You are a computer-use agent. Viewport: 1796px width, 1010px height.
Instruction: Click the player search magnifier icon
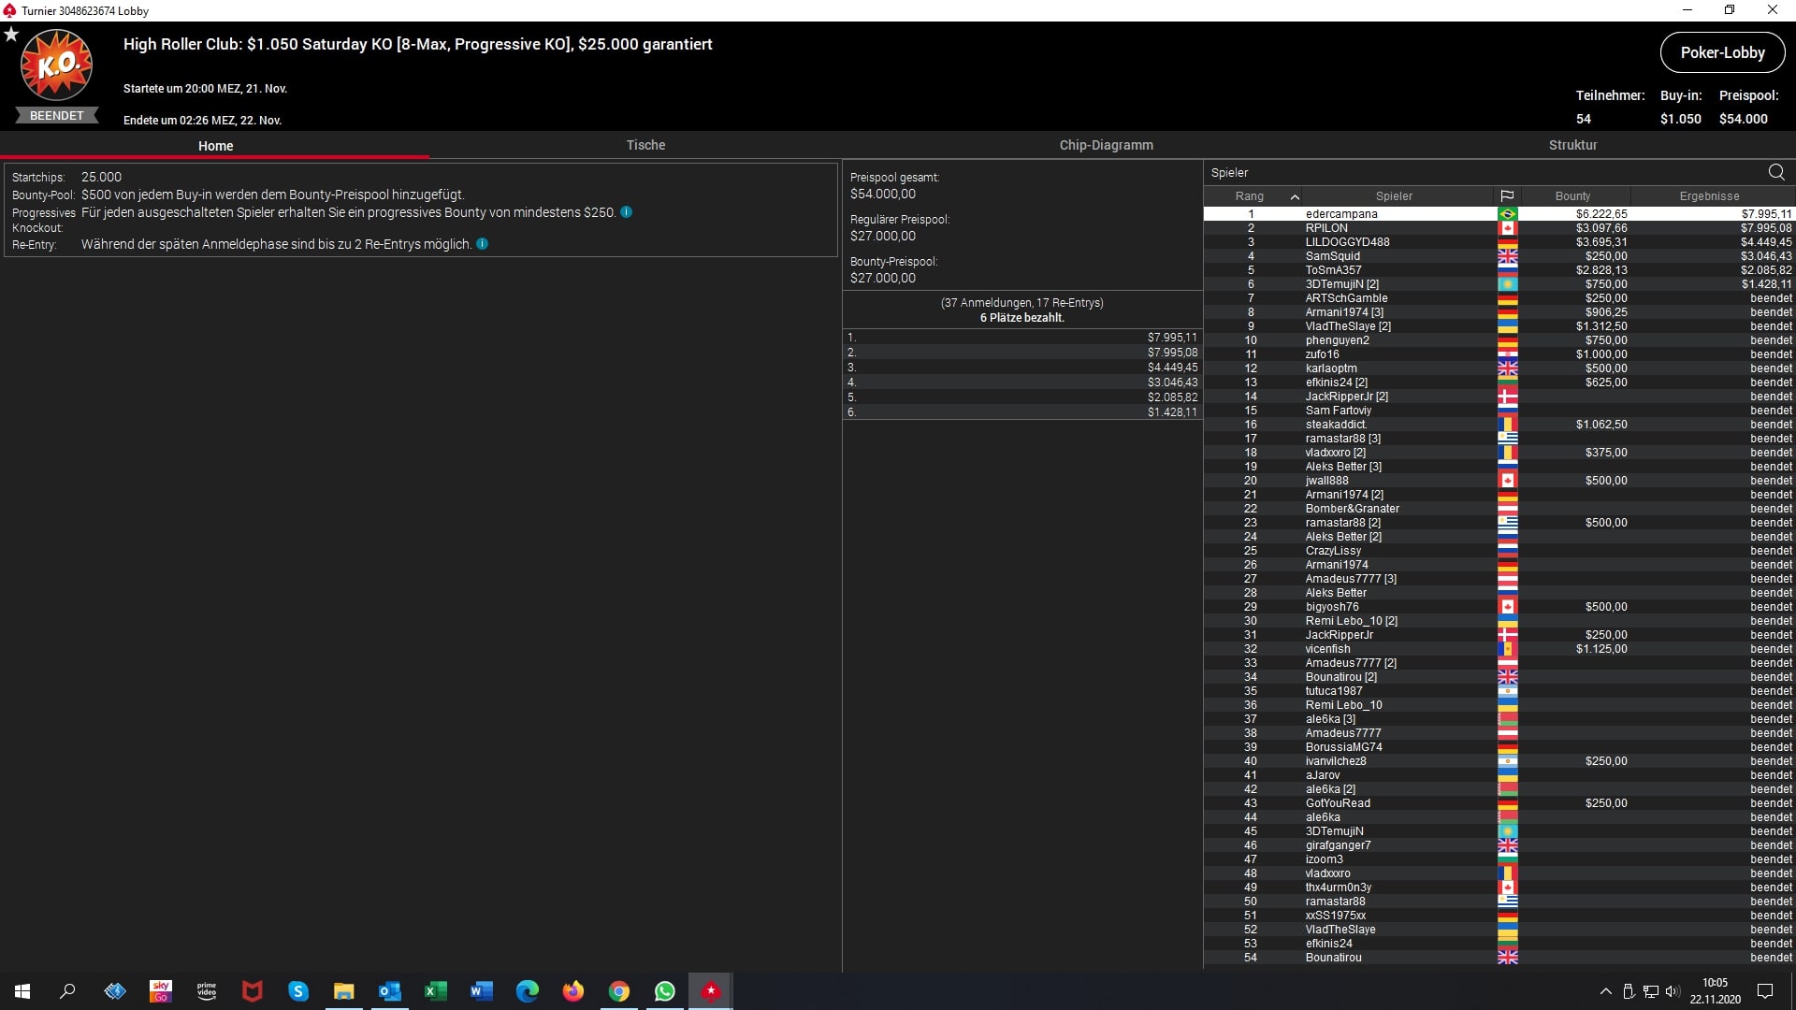(x=1776, y=172)
